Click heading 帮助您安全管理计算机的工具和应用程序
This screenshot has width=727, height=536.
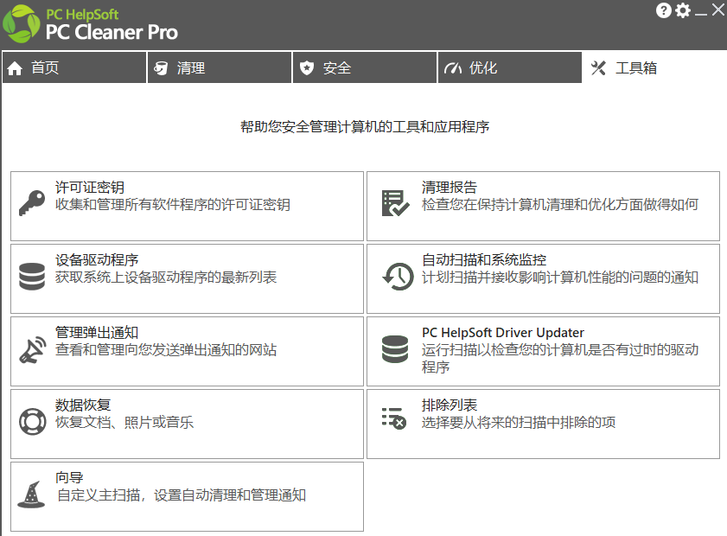[x=365, y=126]
